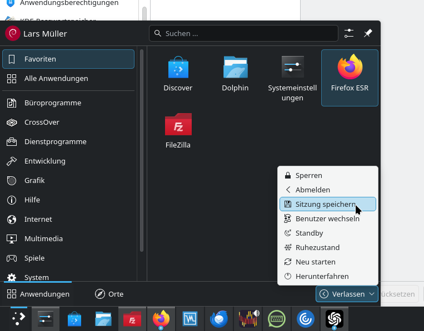Click the Thunderbird icon in the taskbar

point(218,319)
